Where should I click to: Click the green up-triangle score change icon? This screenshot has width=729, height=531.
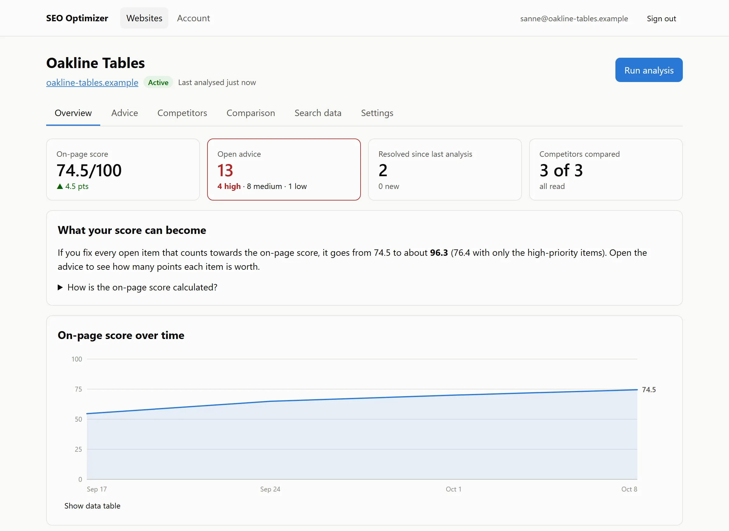(x=60, y=187)
